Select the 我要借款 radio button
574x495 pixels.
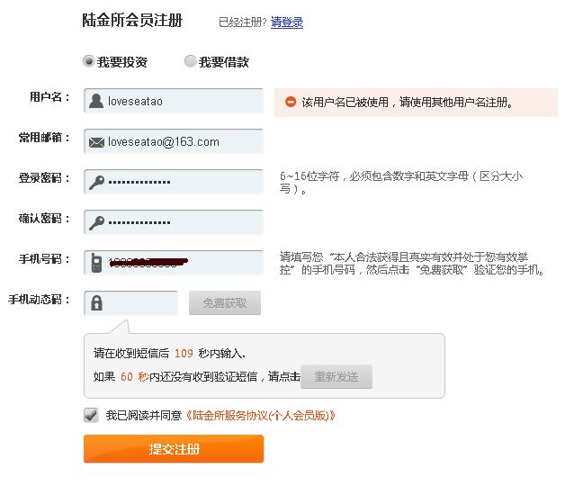point(191,61)
